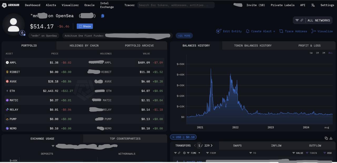The width and height of the screenshot is (337, 163).
Task: Open Dashboard in the top navigation
Action: (x=33, y=5)
